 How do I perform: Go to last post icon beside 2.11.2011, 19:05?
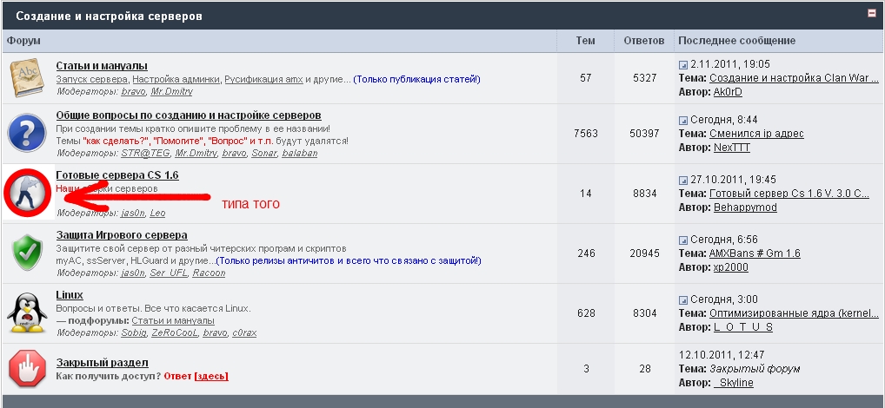coord(683,65)
